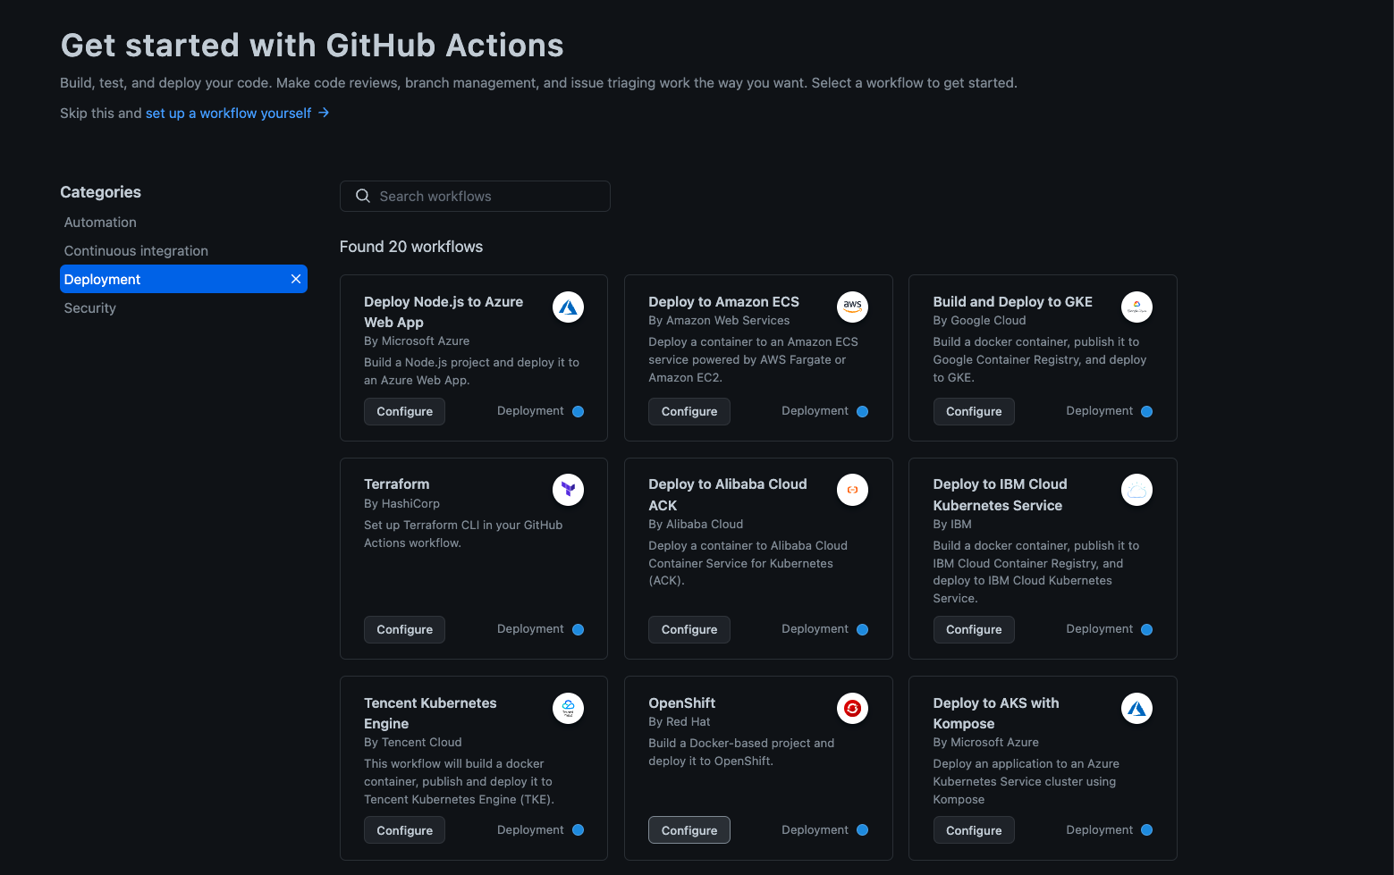
Task: Configure the OpenShift workflow
Action: point(689,830)
